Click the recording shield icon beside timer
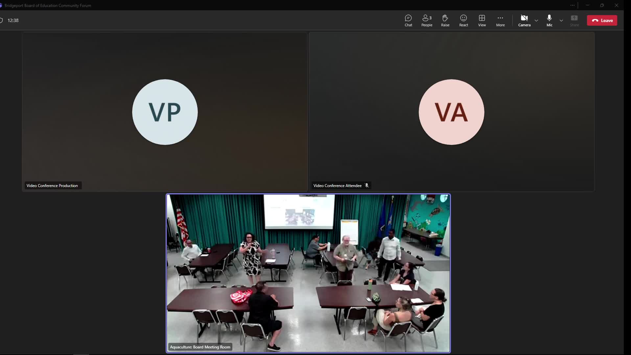 1,20
